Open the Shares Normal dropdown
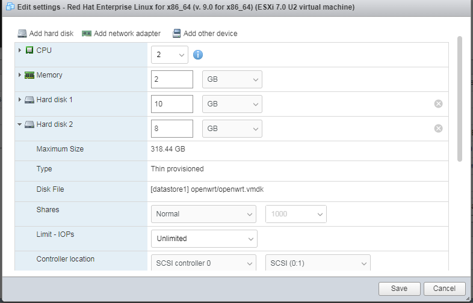 pyautogui.click(x=203, y=214)
